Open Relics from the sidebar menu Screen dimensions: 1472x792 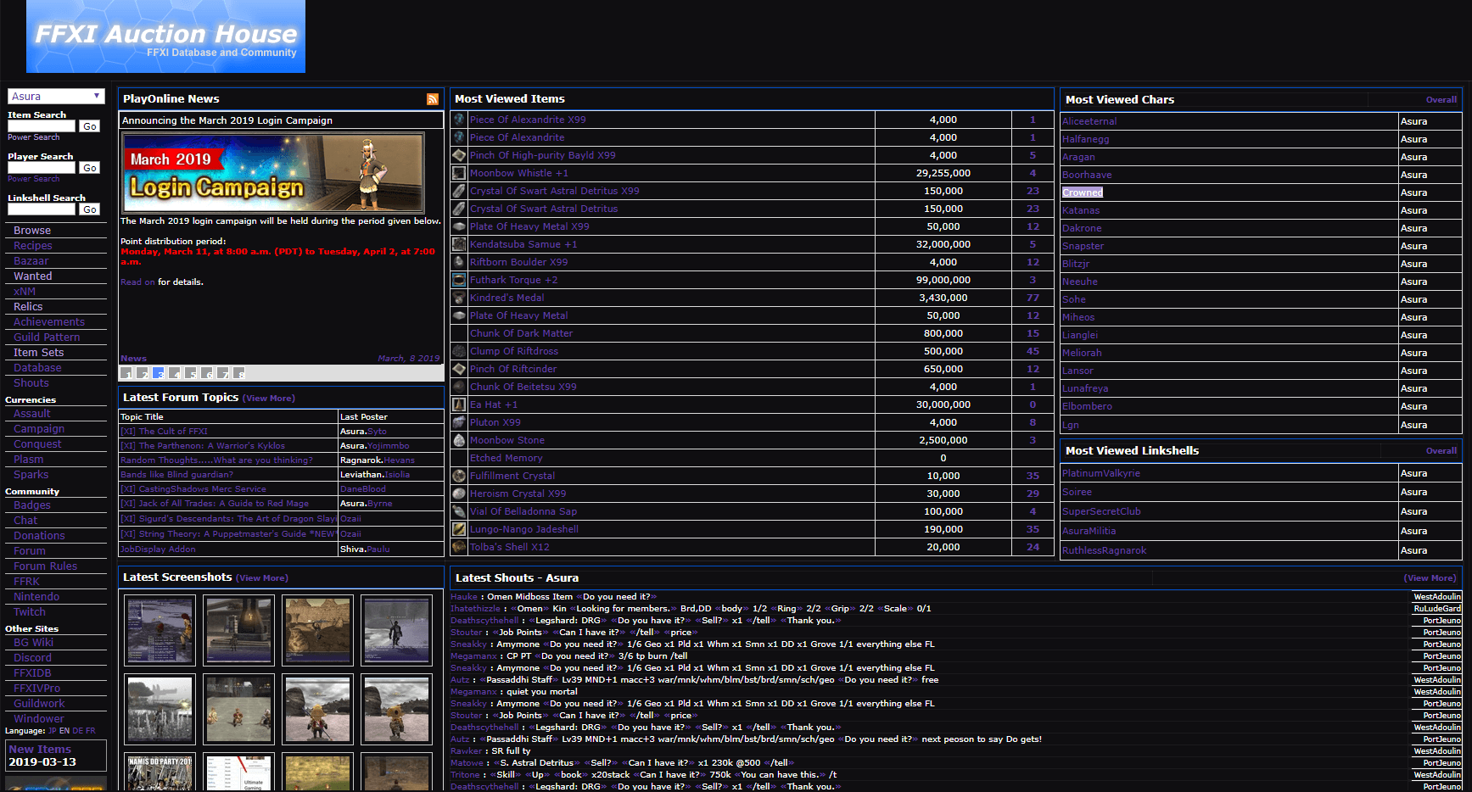click(x=26, y=306)
